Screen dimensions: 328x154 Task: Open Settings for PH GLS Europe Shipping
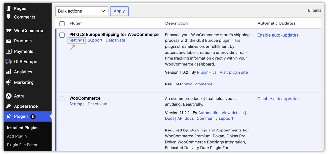(x=77, y=40)
